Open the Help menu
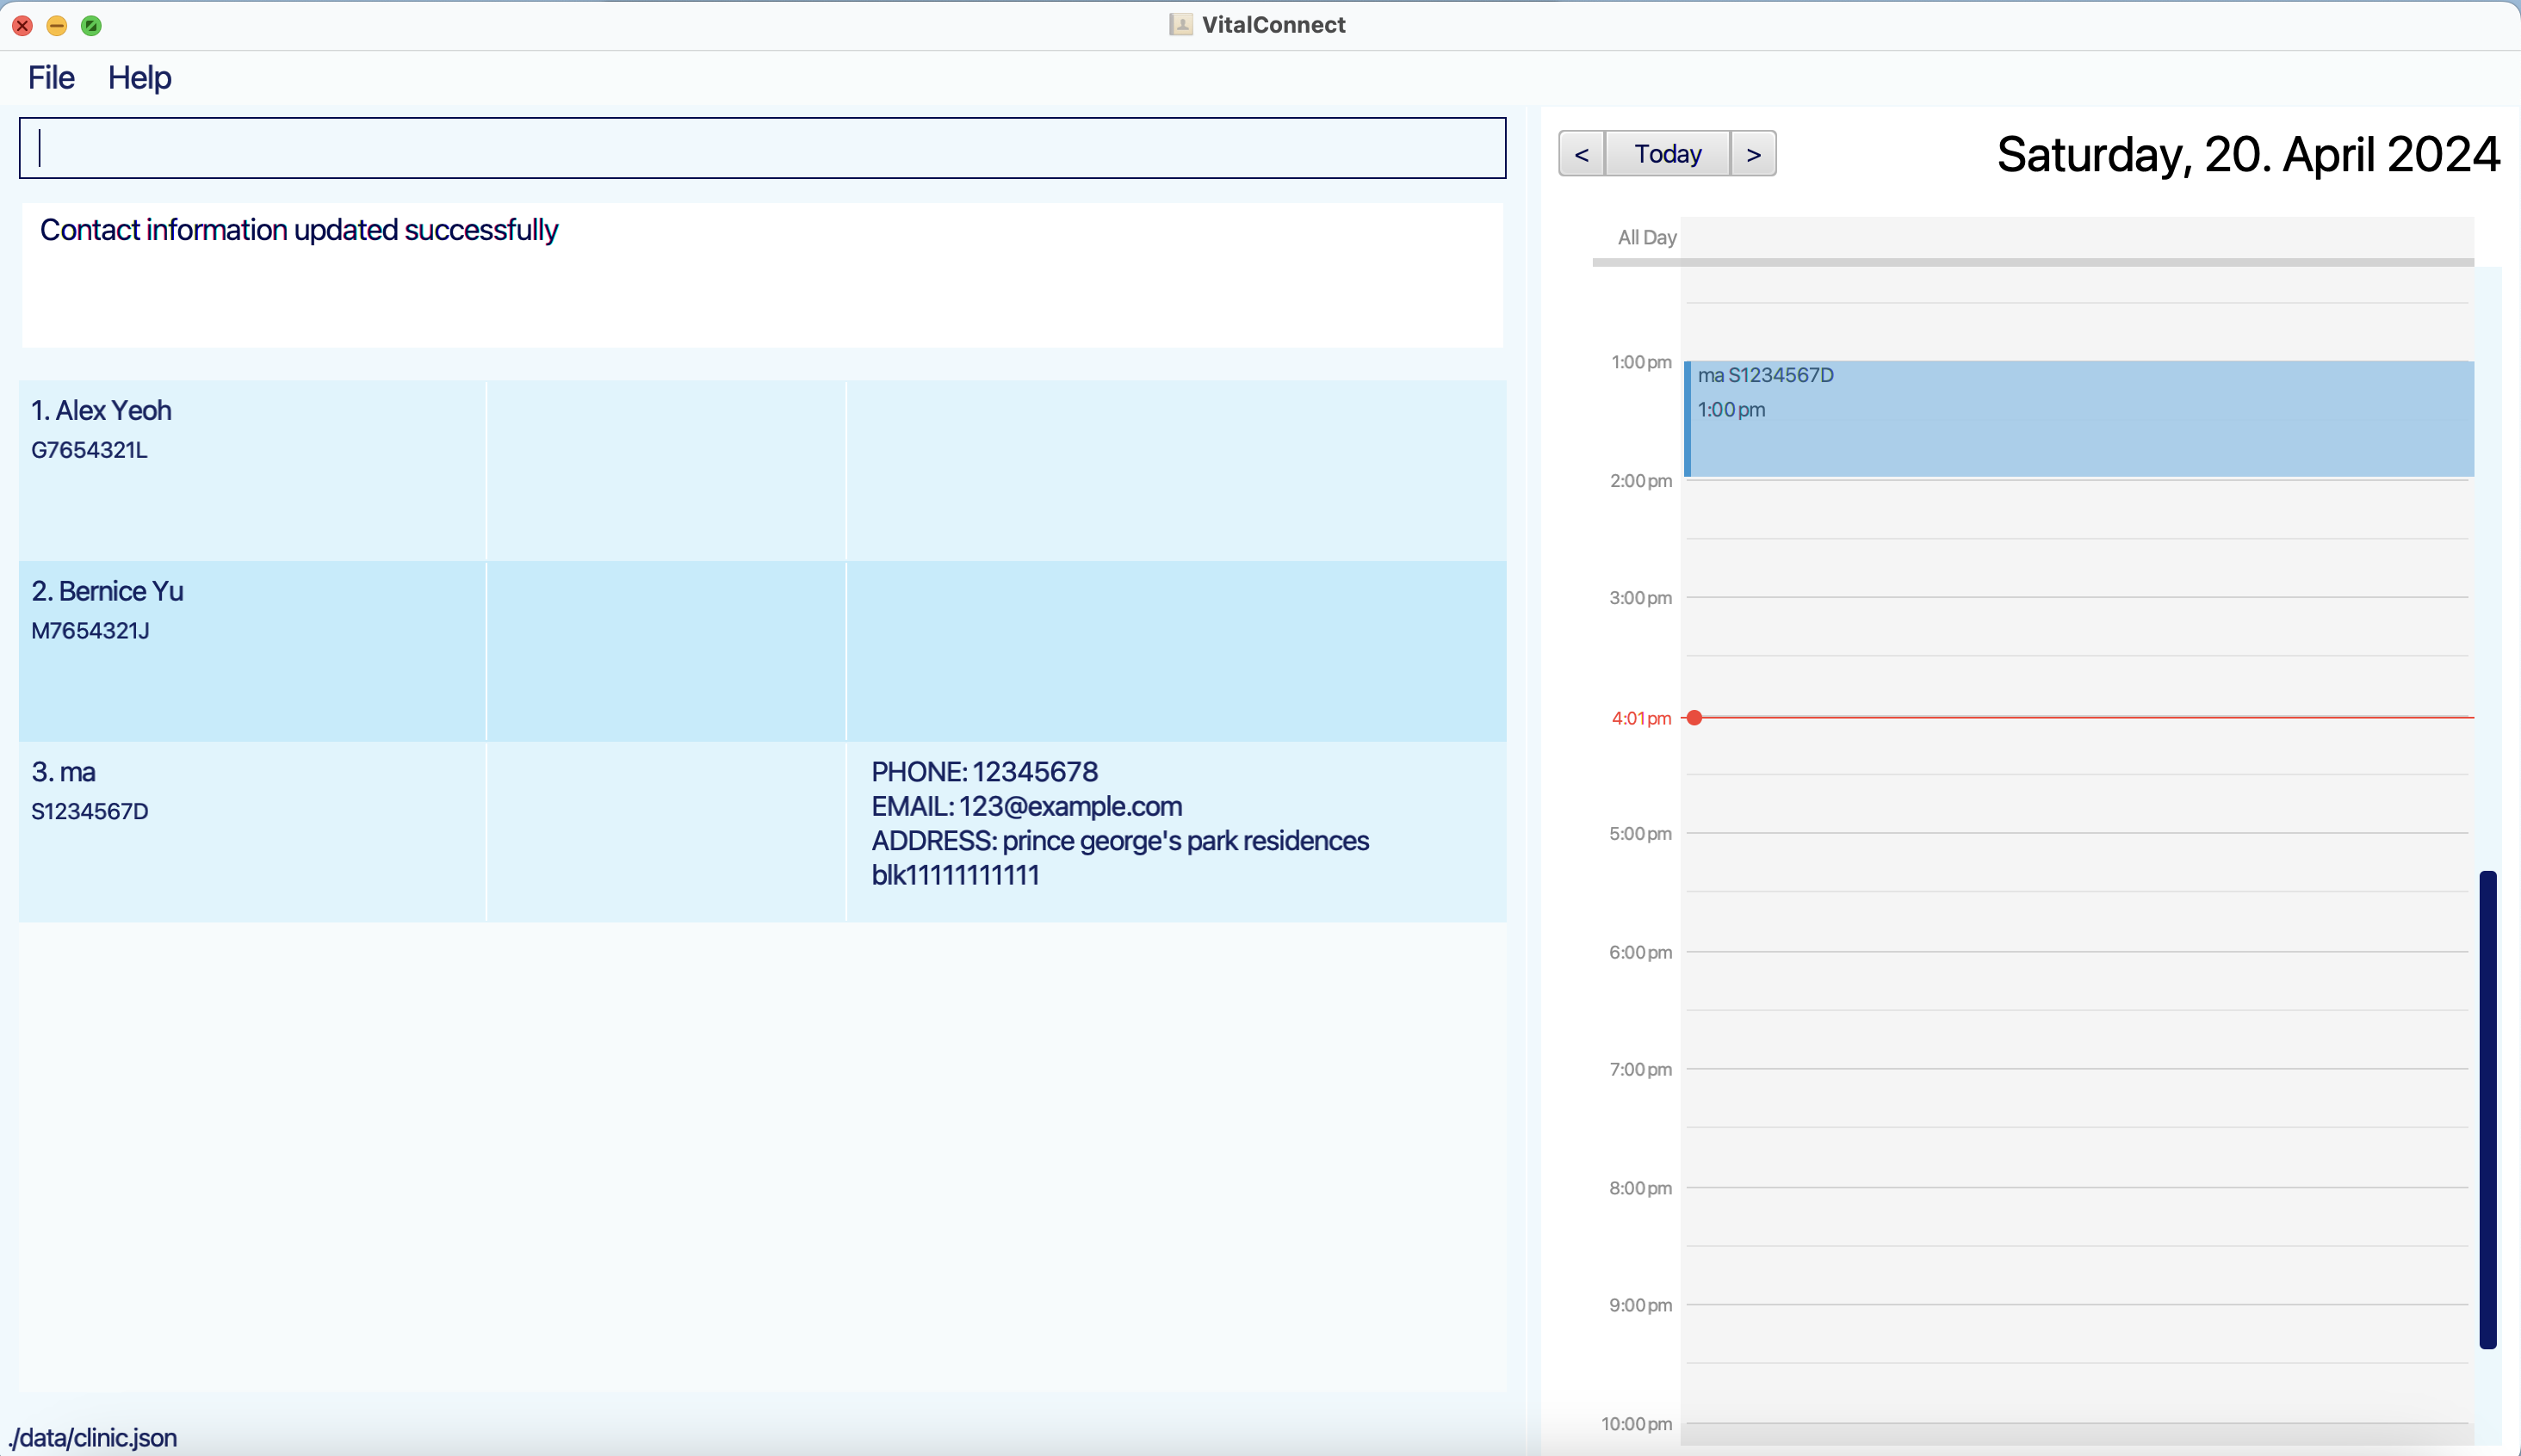Image resolution: width=2521 pixels, height=1456 pixels. [x=139, y=78]
